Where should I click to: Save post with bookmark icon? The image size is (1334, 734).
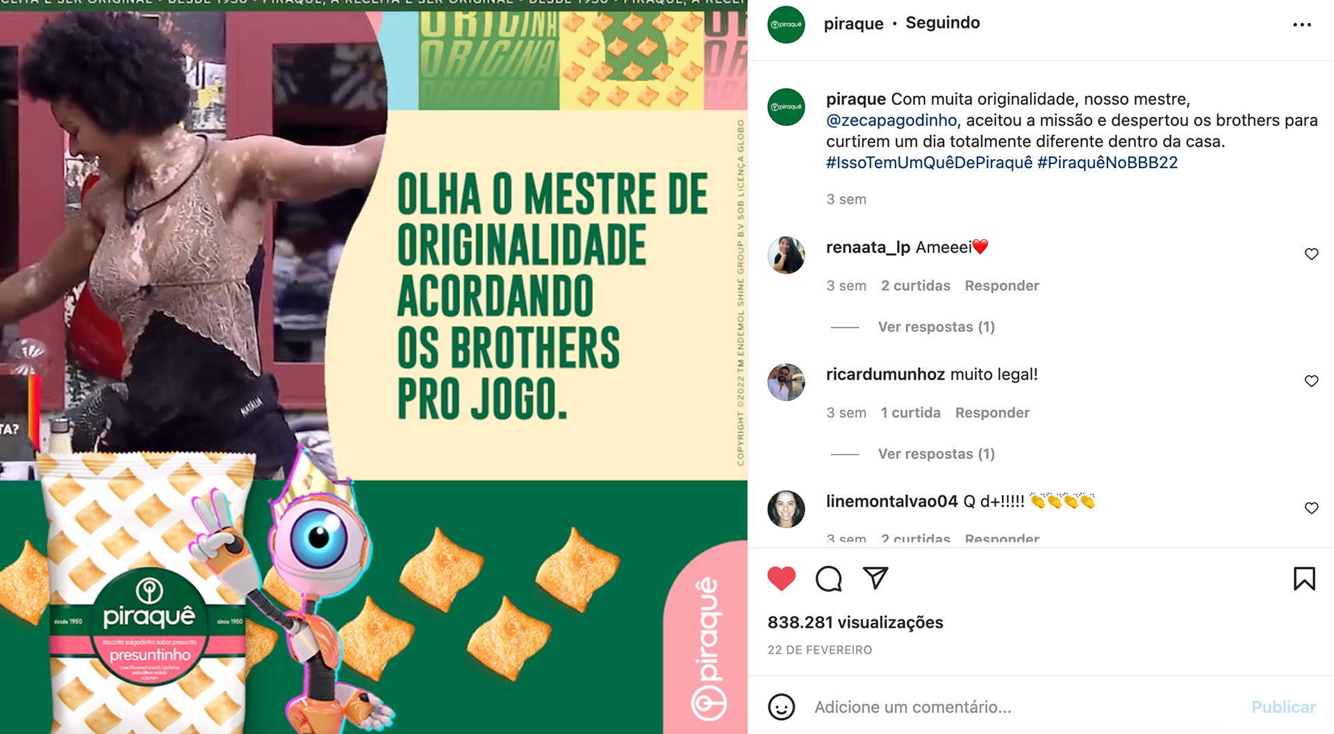(1304, 578)
